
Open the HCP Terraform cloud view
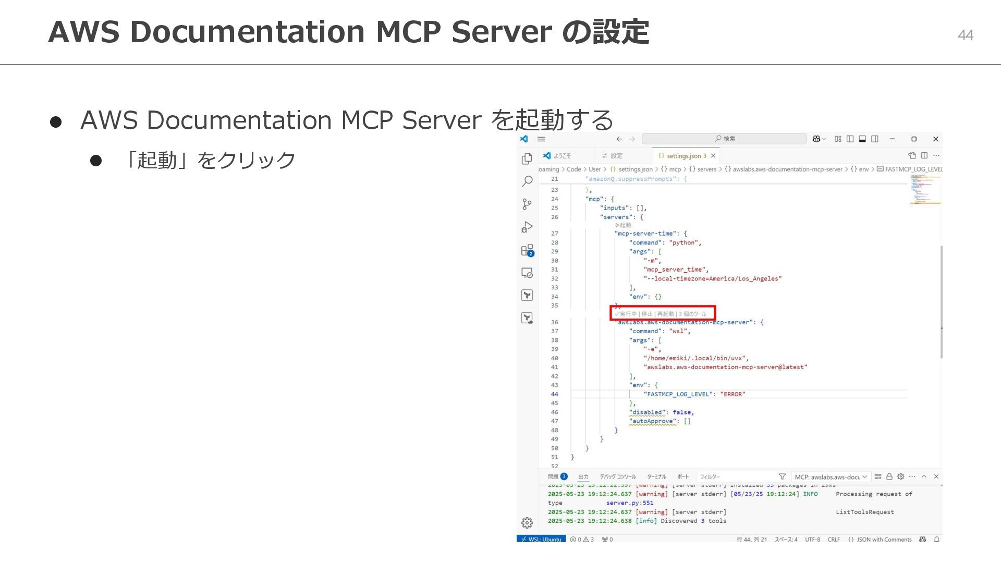coord(527,318)
